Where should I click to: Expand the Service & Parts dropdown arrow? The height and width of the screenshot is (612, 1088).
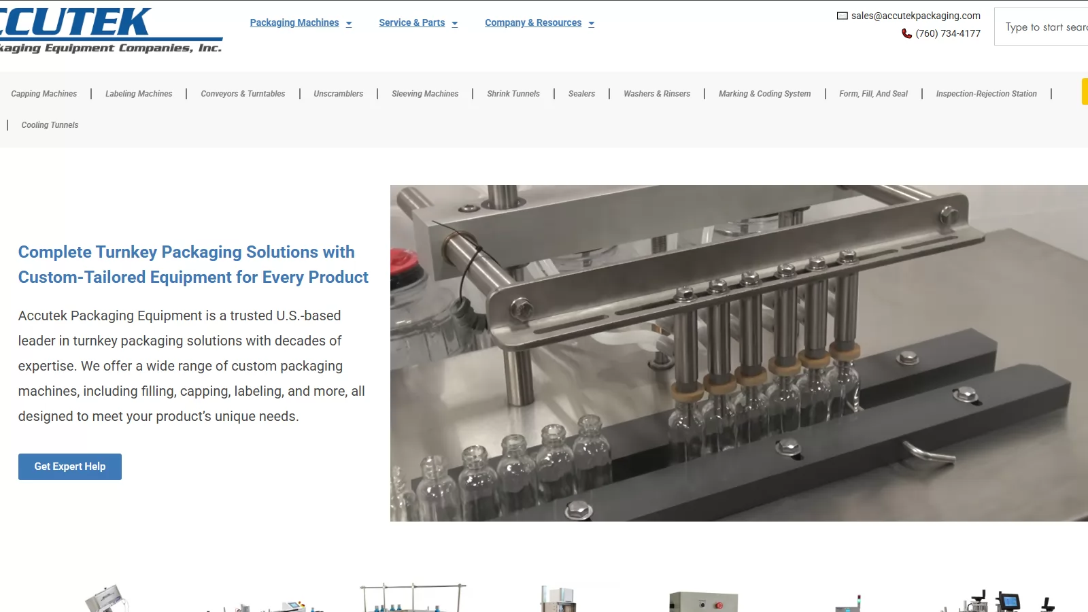point(455,24)
